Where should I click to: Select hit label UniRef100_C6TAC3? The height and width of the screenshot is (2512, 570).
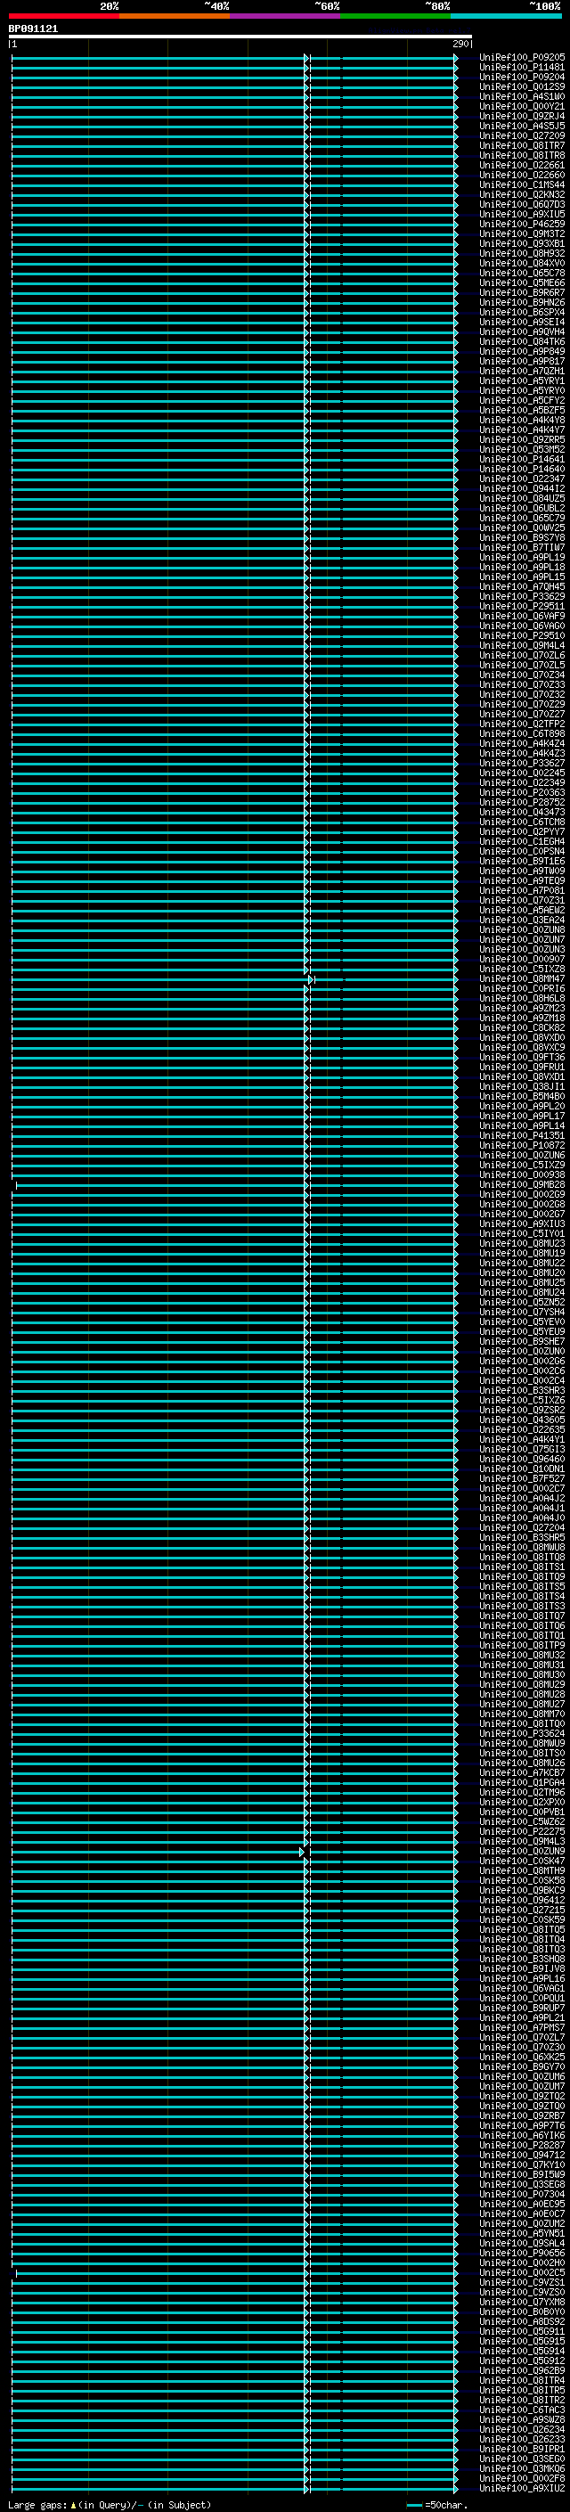tap(522, 2410)
